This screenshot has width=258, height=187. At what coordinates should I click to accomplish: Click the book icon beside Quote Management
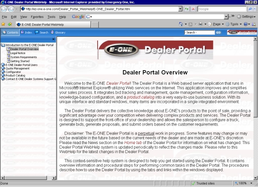coord(3,69)
